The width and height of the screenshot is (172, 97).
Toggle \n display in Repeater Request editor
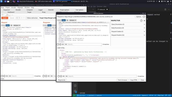click(x=11, y=25)
